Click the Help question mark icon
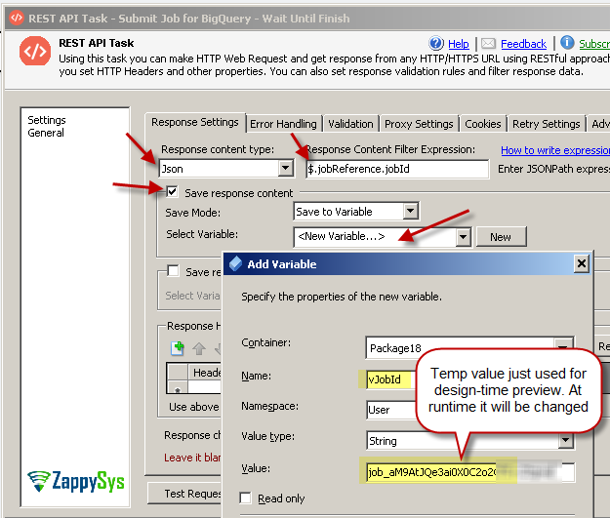Image resolution: width=610 pixels, height=518 pixels. [x=436, y=43]
